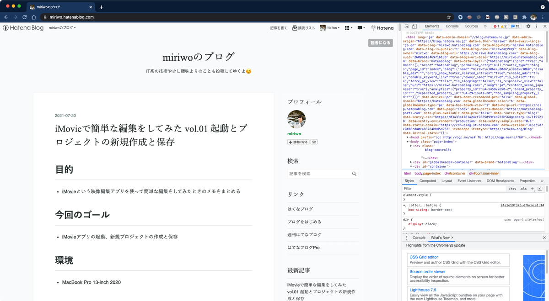Show more DevTools main panel tabs
Screen dimensions: 549x301
pos(485,26)
